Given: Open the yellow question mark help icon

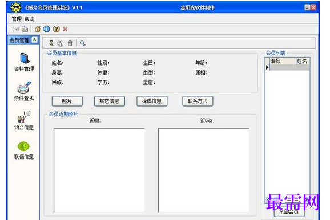Looking at the screenshot, I should click(56, 29).
